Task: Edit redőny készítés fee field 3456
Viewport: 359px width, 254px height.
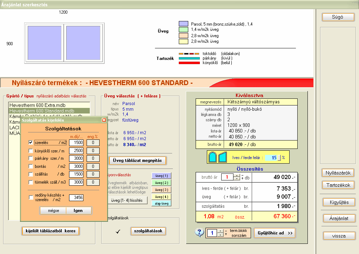Action: [76, 198]
